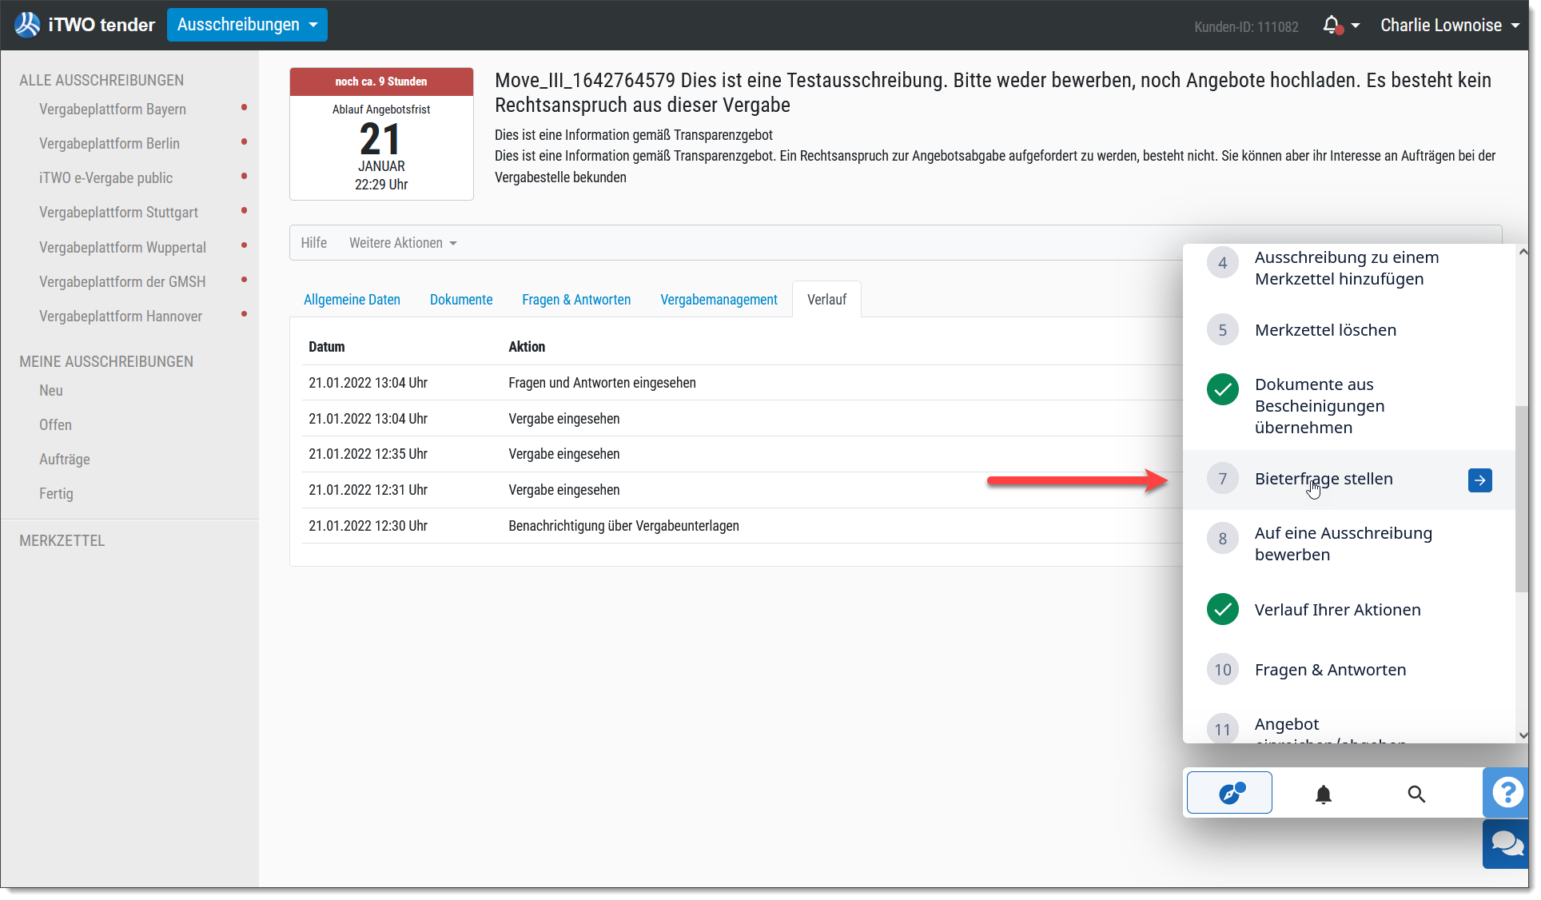This screenshot has height=900, width=1541.
Task: Expand the notification bell dropdown arrow
Action: point(1356,26)
